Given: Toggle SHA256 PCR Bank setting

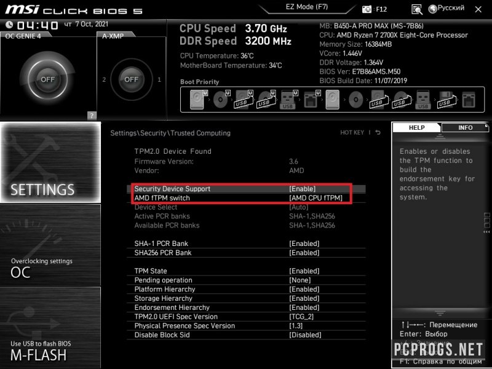Looking at the screenshot, I should 246,253.
